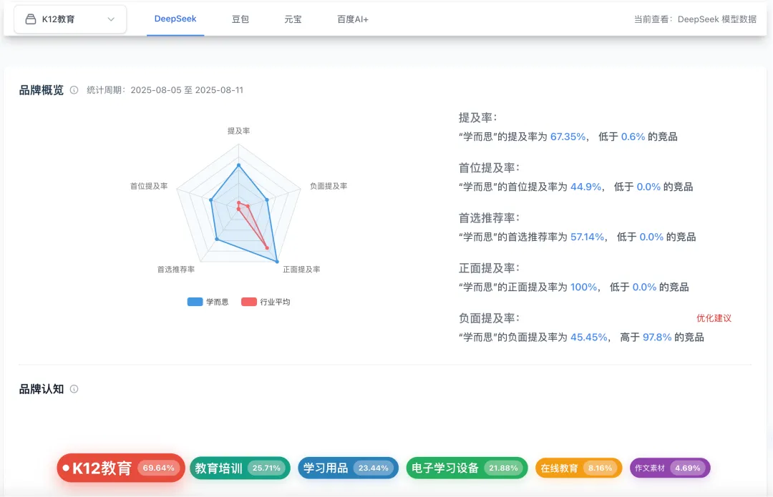The height and width of the screenshot is (497, 773).
Task: Click 当前查看: DeepSeek 模型数据 text
Action: (x=695, y=19)
